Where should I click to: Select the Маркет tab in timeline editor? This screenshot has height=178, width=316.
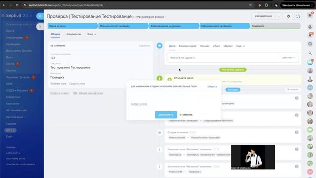(228, 46)
